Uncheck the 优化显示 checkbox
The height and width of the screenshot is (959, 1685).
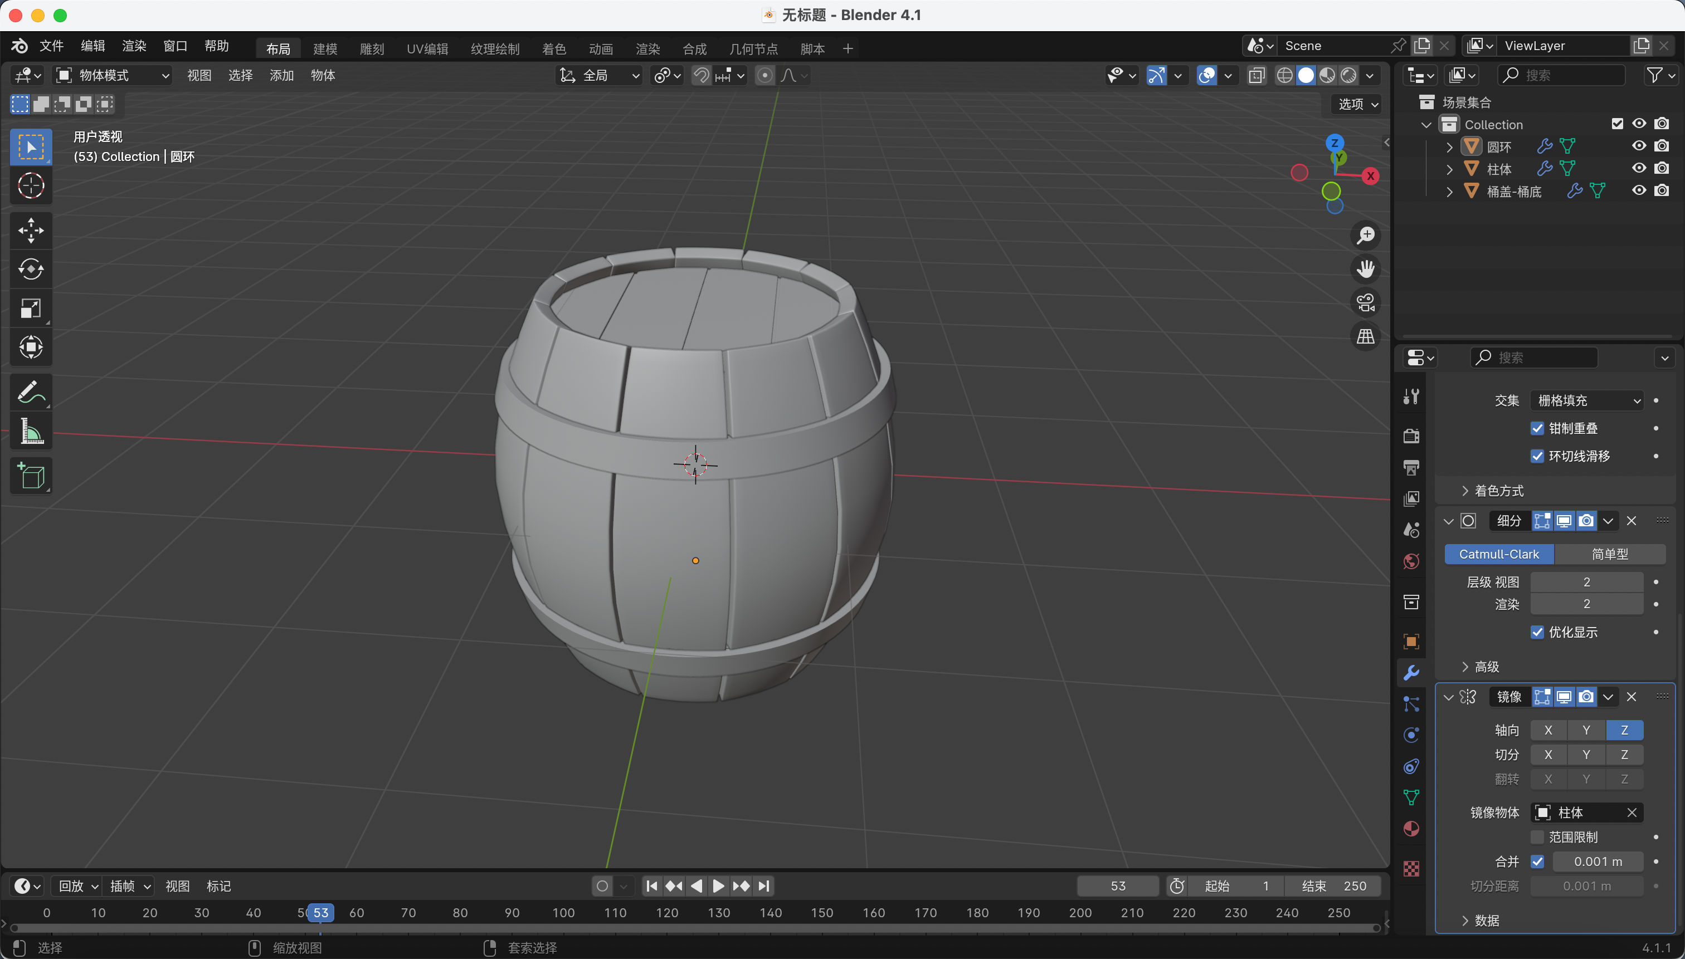pyautogui.click(x=1537, y=632)
